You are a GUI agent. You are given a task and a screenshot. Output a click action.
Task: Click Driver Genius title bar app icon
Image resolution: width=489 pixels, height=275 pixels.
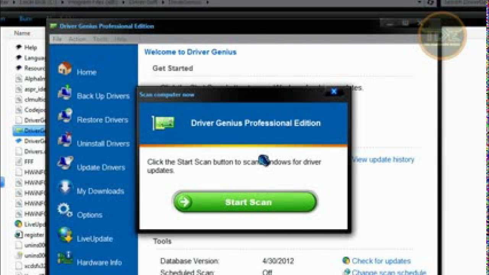(53, 26)
